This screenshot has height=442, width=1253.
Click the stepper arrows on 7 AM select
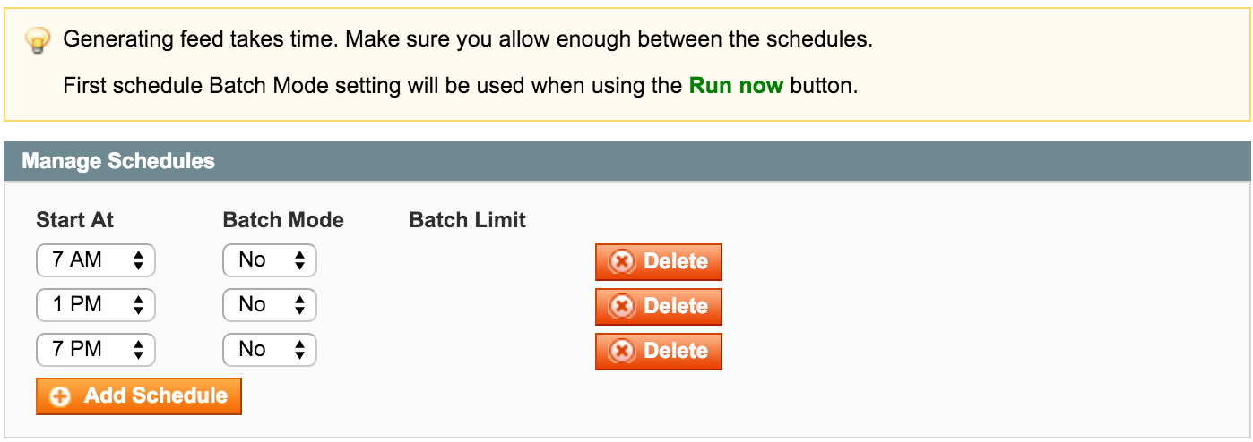click(x=138, y=260)
